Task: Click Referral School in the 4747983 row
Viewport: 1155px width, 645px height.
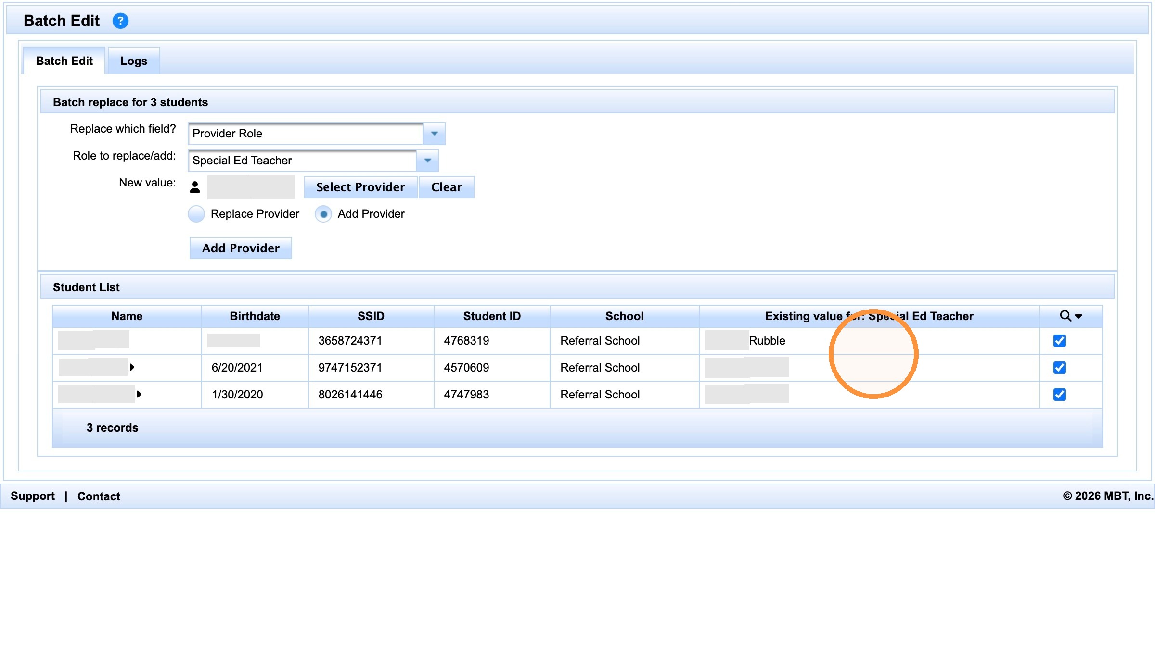Action: tap(600, 395)
